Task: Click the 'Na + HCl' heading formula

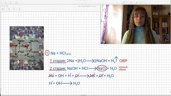Action: pyautogui.click(x=61, y=53)
